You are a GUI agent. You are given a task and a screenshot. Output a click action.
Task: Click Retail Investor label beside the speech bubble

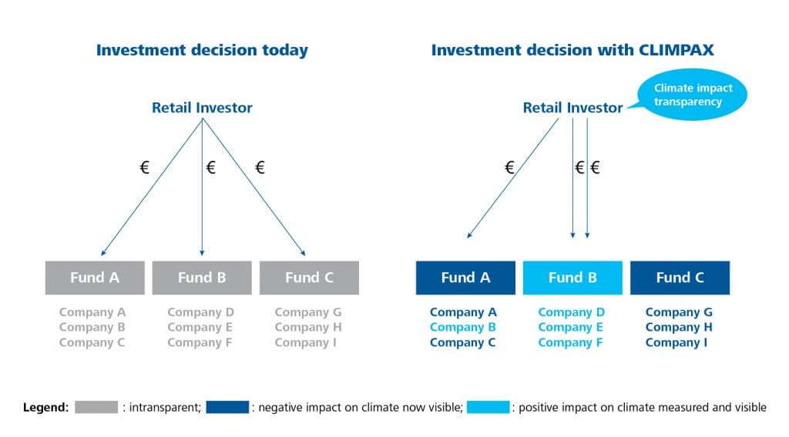[x=572, y=108]
